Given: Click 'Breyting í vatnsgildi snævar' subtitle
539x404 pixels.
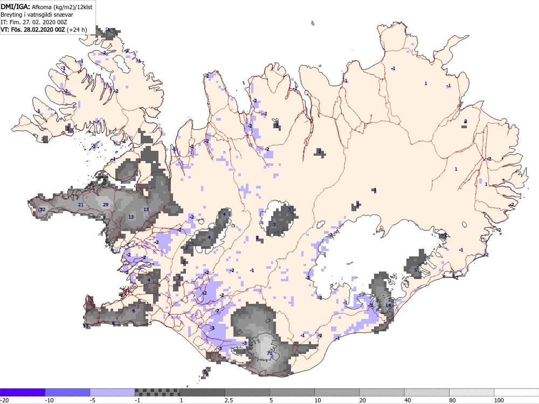Looking at the screenshot, I should click(37, 15).
